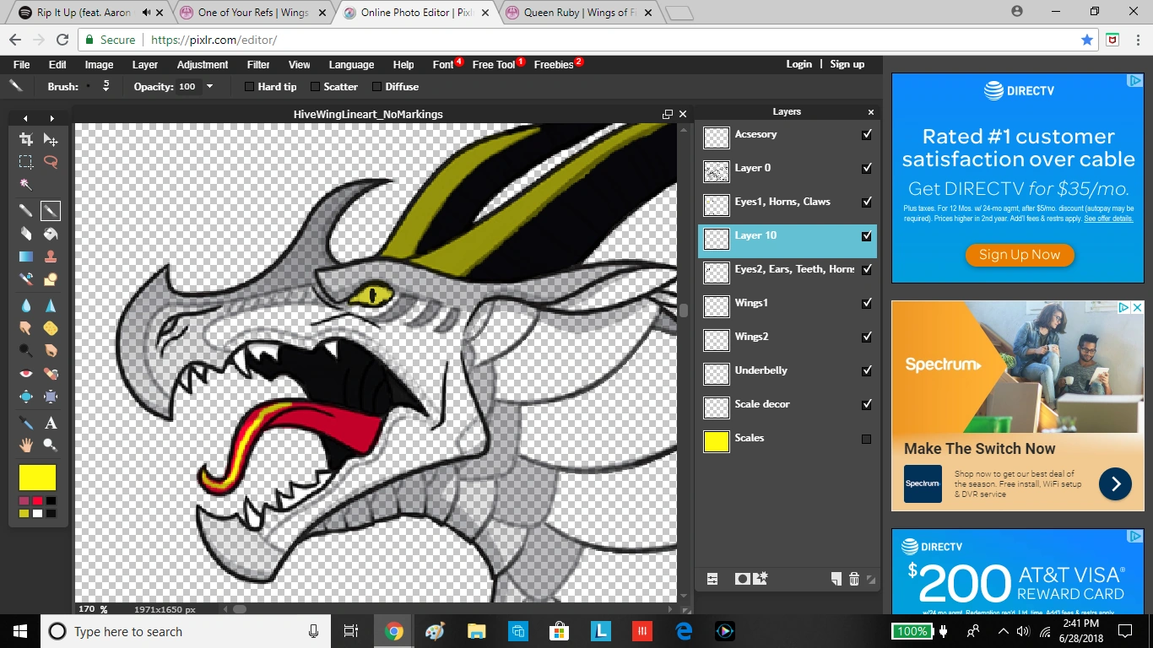This screenshot has height=648, width=1153.
Task: Open the Filter menu
Action: 258,64
